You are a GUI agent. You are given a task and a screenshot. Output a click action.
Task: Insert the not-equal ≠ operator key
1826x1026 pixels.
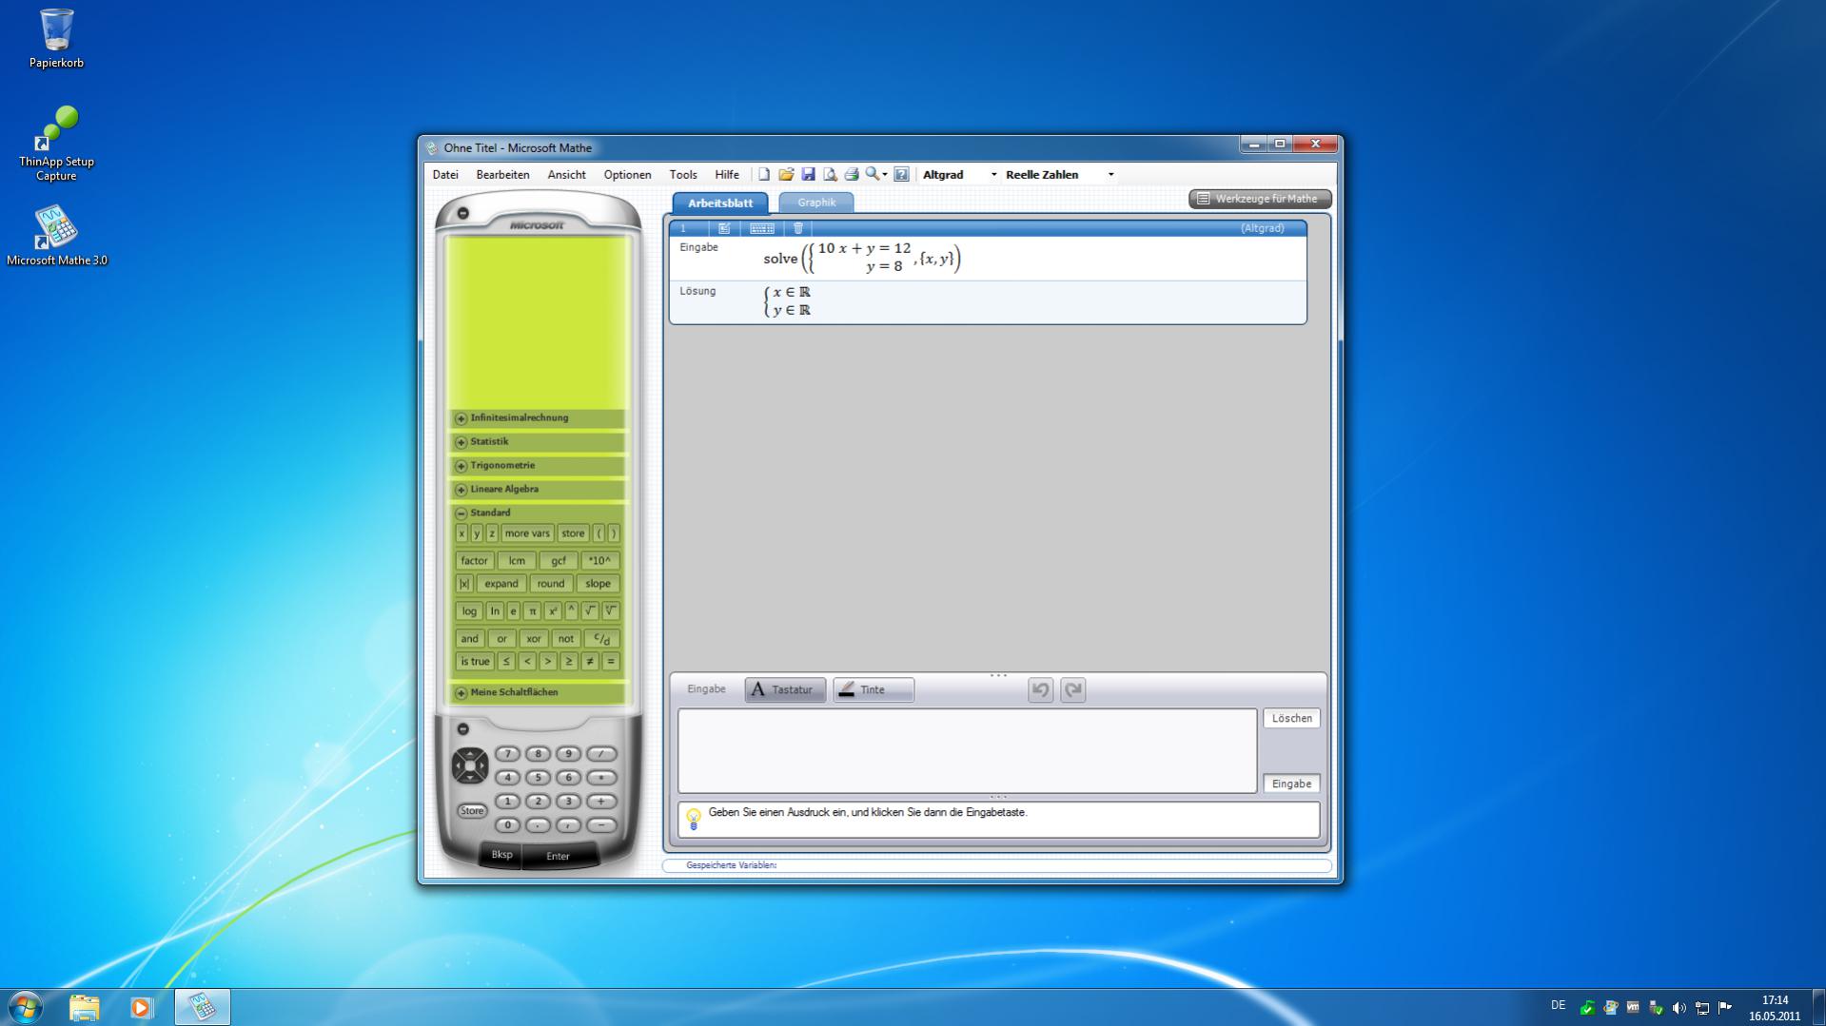tap(590, 662)
